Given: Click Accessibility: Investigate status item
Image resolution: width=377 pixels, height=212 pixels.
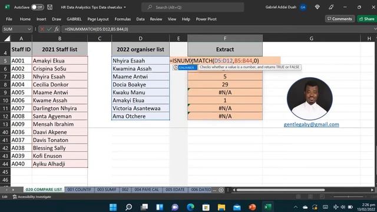Looking at the screenshot, I should (32, 197).
